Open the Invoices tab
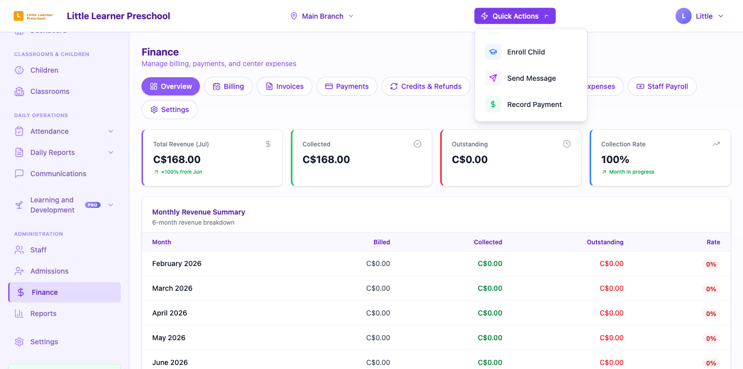743x369 pixels. 285,86
